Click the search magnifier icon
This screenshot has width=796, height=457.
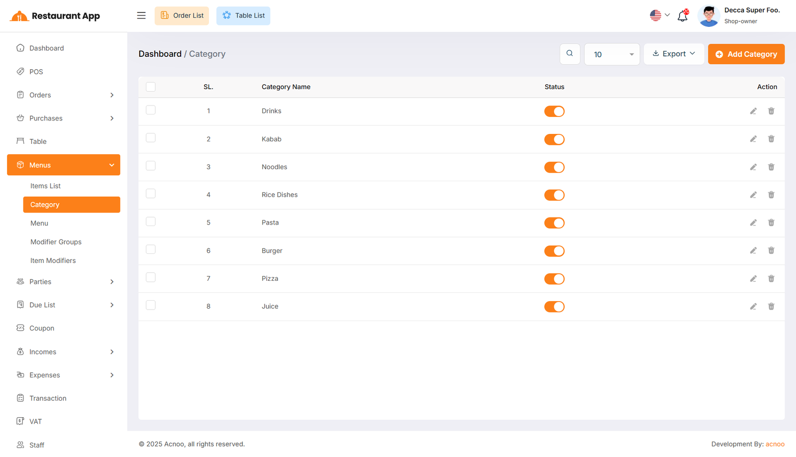[x=570, y=54]
